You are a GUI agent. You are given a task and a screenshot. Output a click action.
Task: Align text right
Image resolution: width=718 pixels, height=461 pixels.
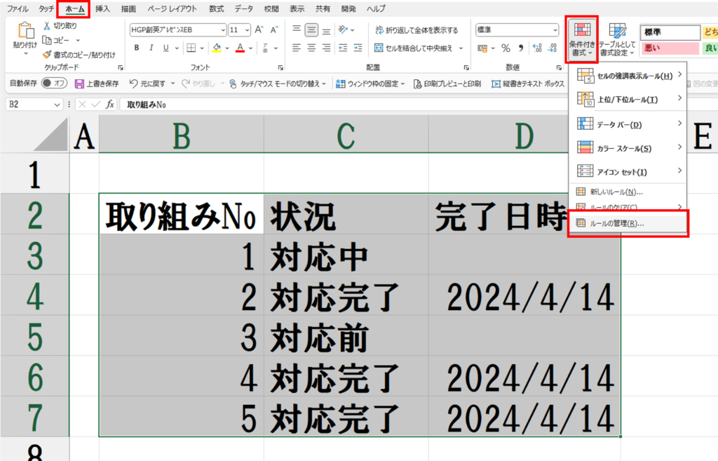(x=326, y=48)
